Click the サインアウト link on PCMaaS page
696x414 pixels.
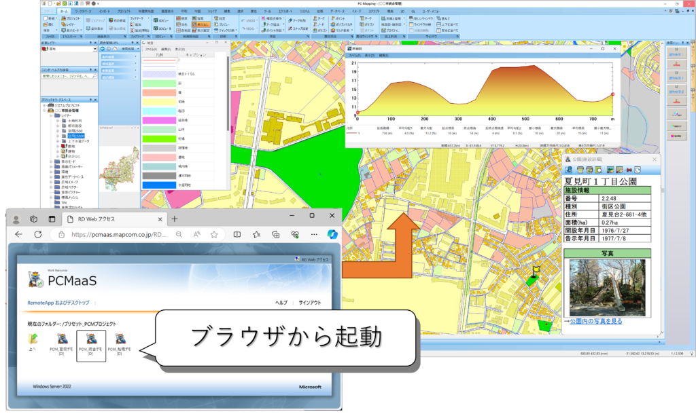pyautogui.click(x=310, y=303)
